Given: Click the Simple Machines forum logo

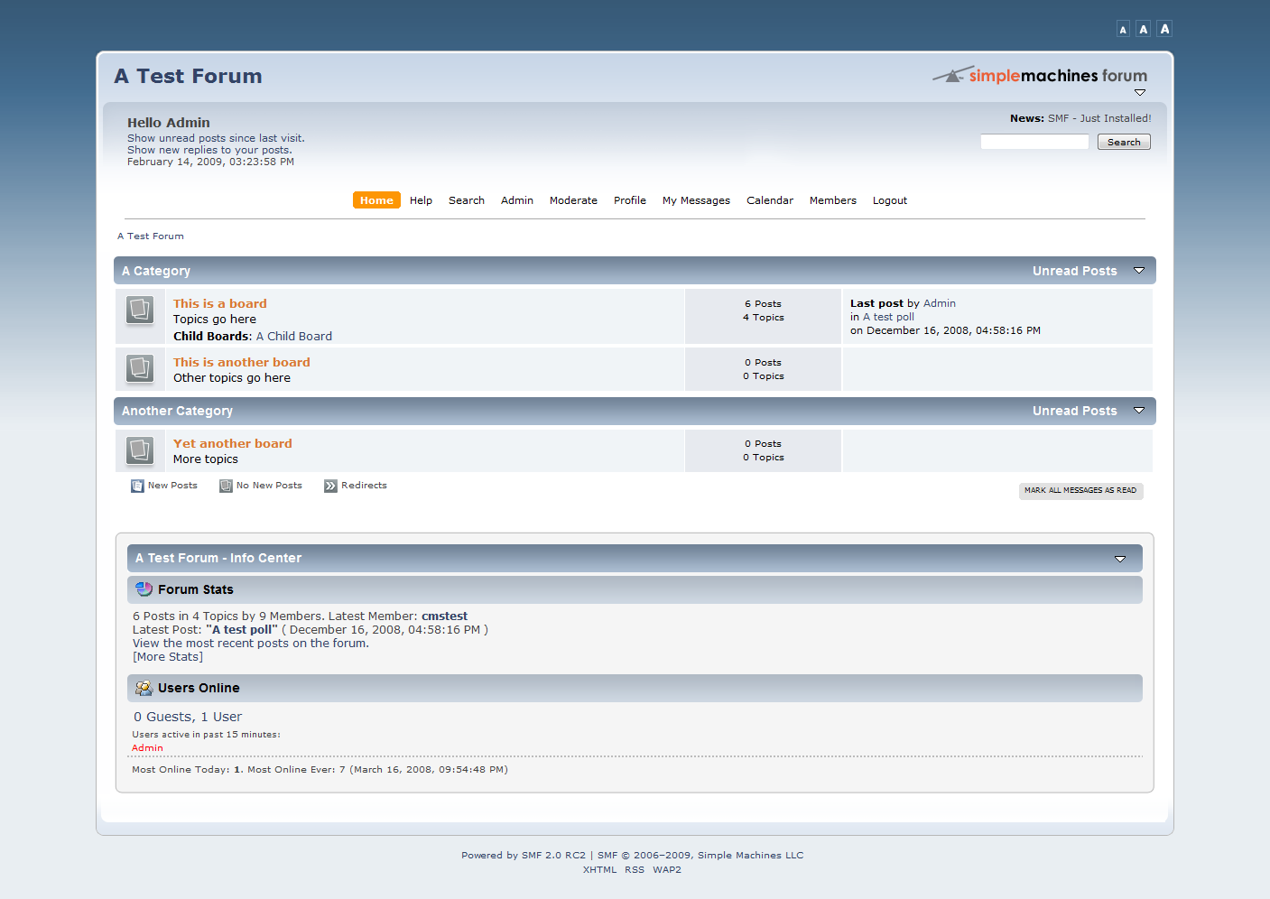Looking at the screenshot, I should 1039,76.
